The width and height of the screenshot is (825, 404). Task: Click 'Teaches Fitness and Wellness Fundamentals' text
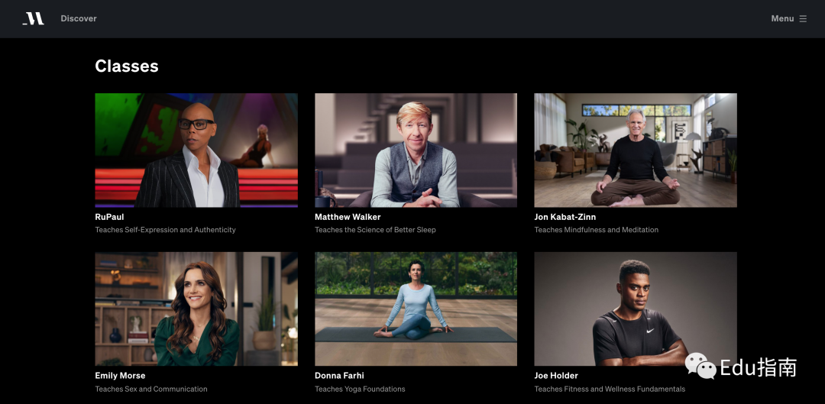pos(610,389)
